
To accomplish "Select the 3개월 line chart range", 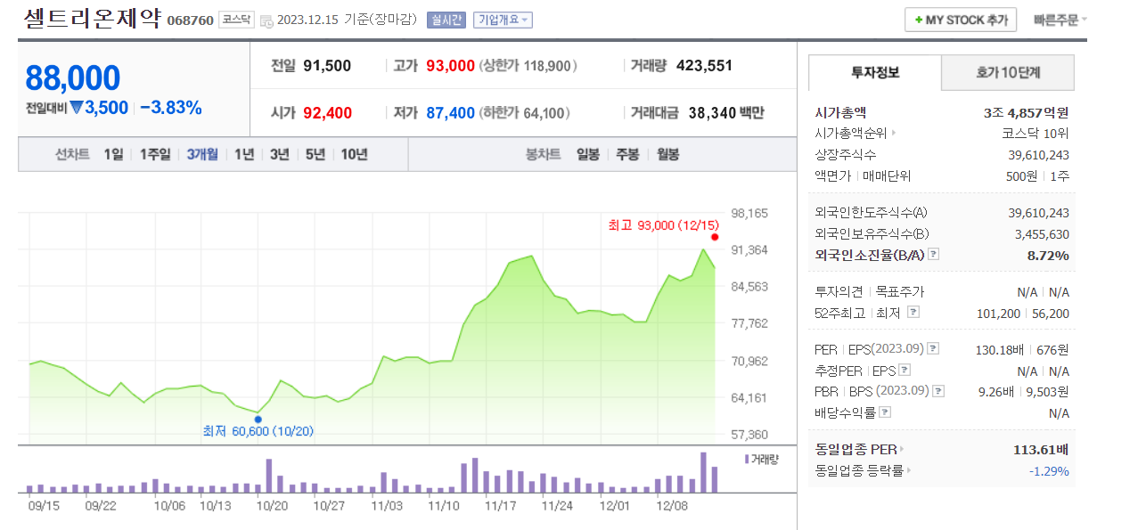I will (202, 154).
